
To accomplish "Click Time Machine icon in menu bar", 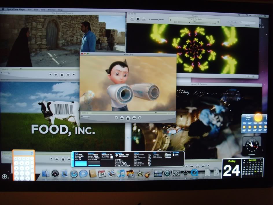I will [x=239, y=15].
